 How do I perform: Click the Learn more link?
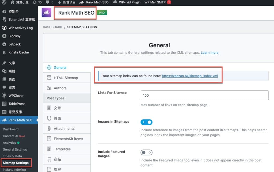click(210, 52)
